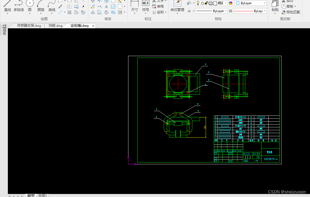The height and width of the screenshot is (197, 310).
Task: Toggle the layer freeze sun icon
Action: (202, 3)
